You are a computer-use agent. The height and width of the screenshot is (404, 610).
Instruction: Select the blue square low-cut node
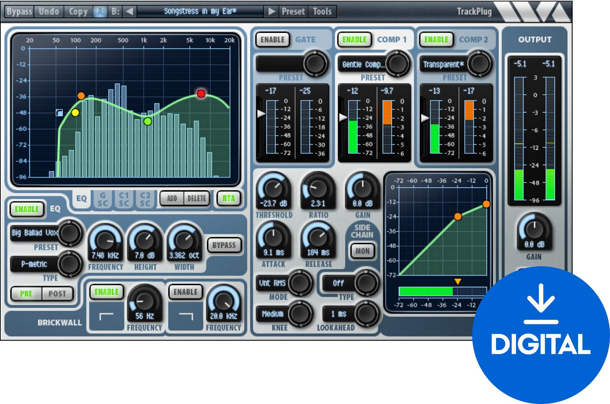pyautogui.click(x=59, y=113)
